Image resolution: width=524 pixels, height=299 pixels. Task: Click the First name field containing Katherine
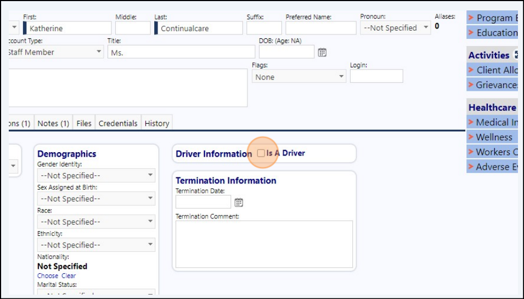(69, 28)
